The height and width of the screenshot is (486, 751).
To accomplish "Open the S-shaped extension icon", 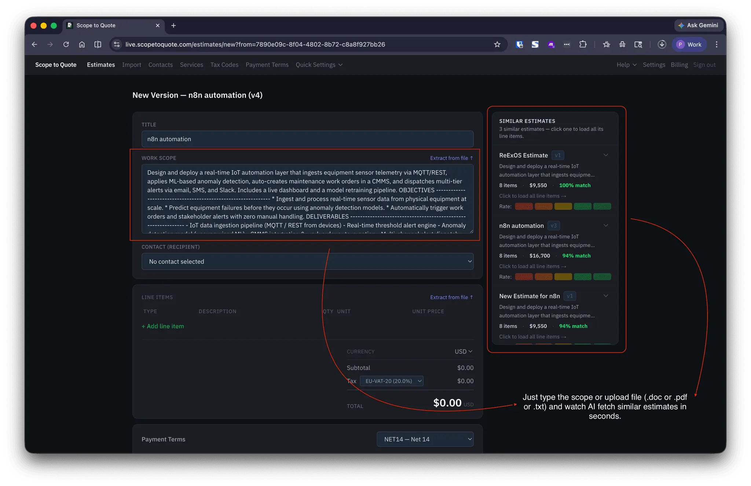I will point(535,44).
